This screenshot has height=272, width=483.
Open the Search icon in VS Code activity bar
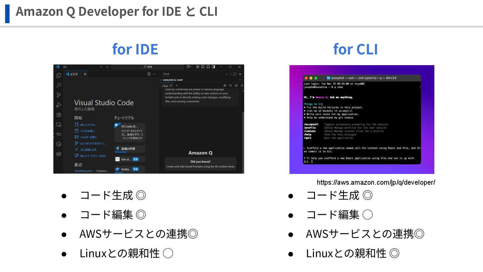[59, 85]
